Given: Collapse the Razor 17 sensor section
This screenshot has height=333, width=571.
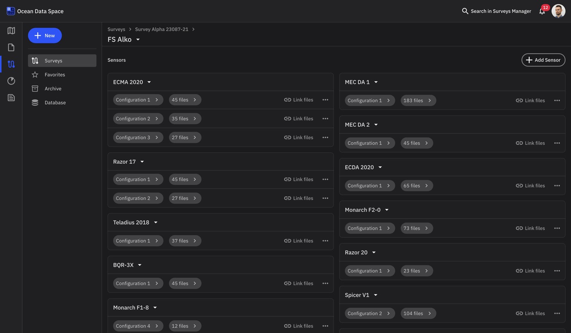Looking at the screenshot, I should 142,161.
